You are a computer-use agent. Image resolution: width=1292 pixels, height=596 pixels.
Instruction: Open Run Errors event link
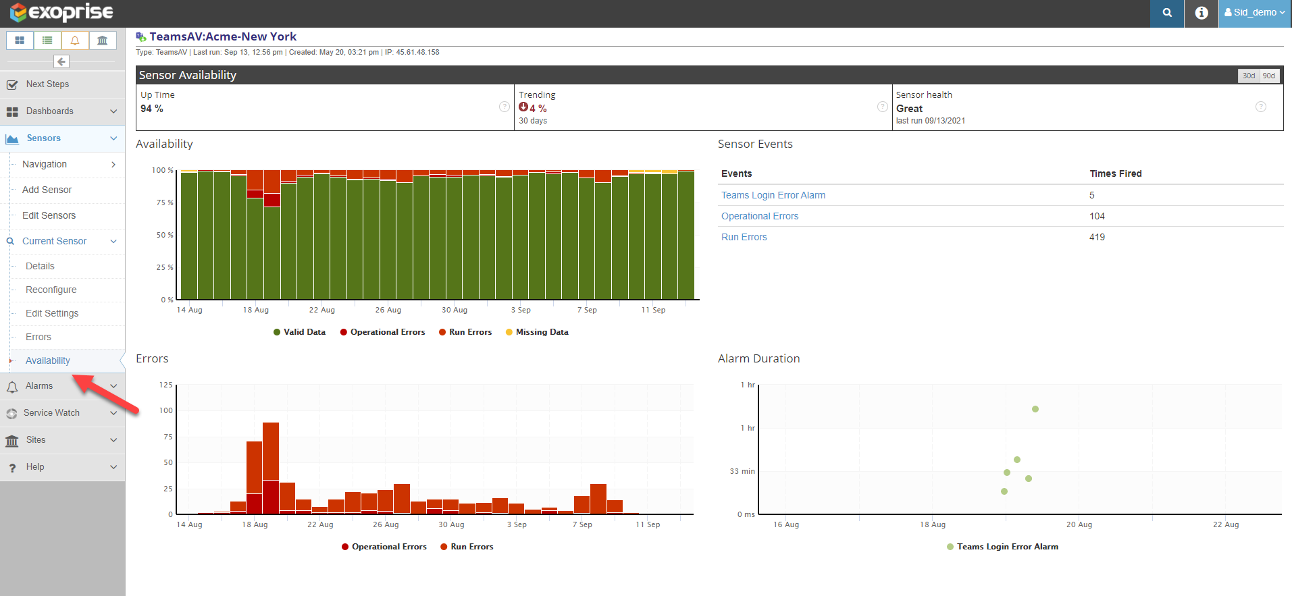[x=744, y=237]
